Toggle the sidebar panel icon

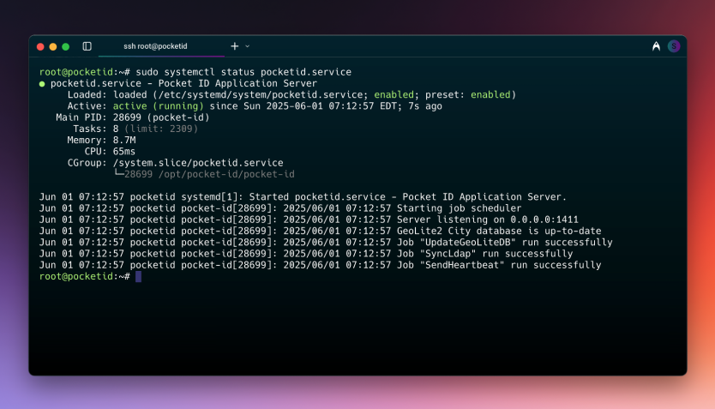pos(87,46)
